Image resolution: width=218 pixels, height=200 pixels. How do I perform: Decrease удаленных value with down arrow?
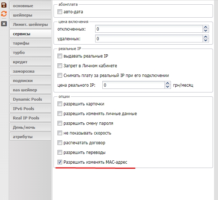pyautogui.click(x=205, y=40)
